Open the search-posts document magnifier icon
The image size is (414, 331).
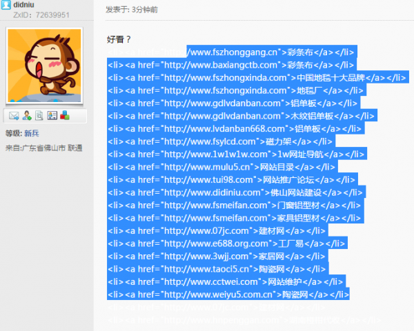pyautogui.click(x=39, y=115)
